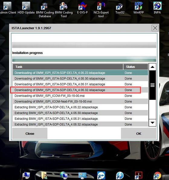Confirm with the OK button
This screenshot has width=169, height=180.
(x=138, y=134)
